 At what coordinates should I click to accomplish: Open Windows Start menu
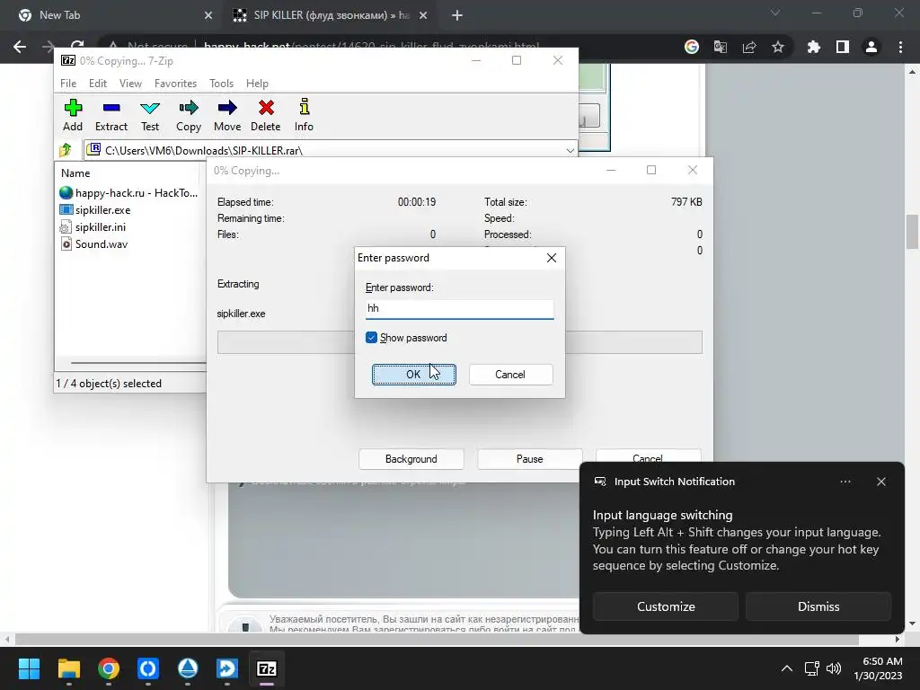point(29,668)
